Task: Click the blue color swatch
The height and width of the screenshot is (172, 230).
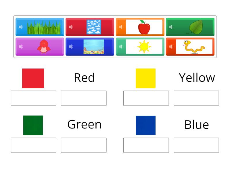Action: 146,125
